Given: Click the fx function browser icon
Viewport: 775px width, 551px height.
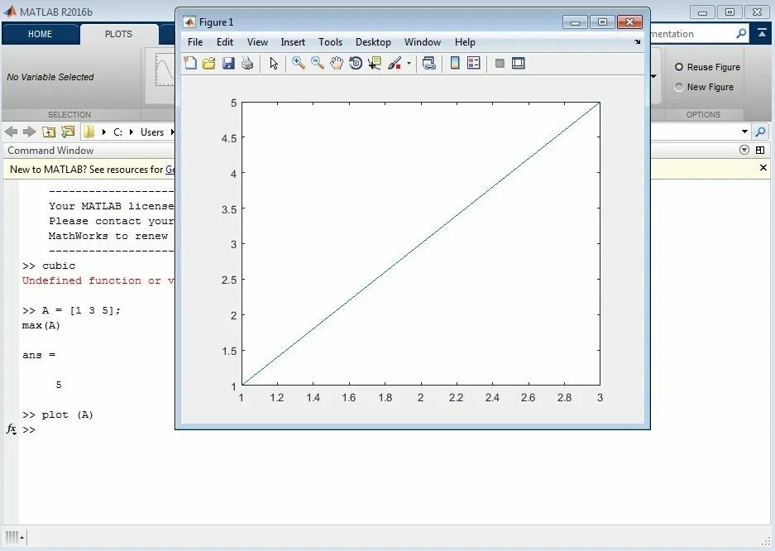Looking at the screenshot, I should tap(12, 429).
